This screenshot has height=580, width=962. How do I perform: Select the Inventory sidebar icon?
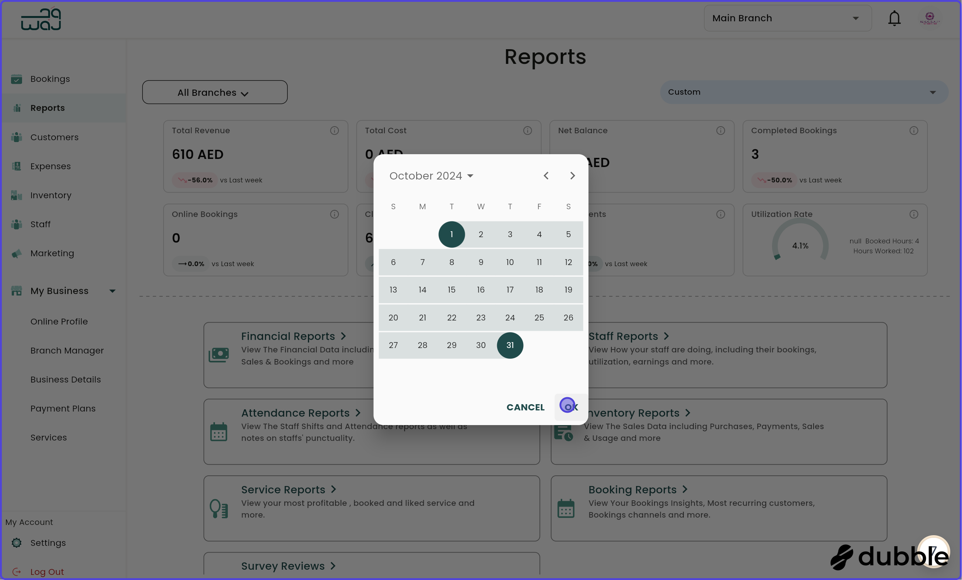(17, 195)
